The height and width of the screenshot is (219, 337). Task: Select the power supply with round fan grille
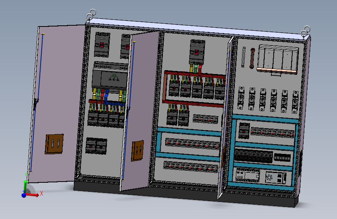(276, 178)
